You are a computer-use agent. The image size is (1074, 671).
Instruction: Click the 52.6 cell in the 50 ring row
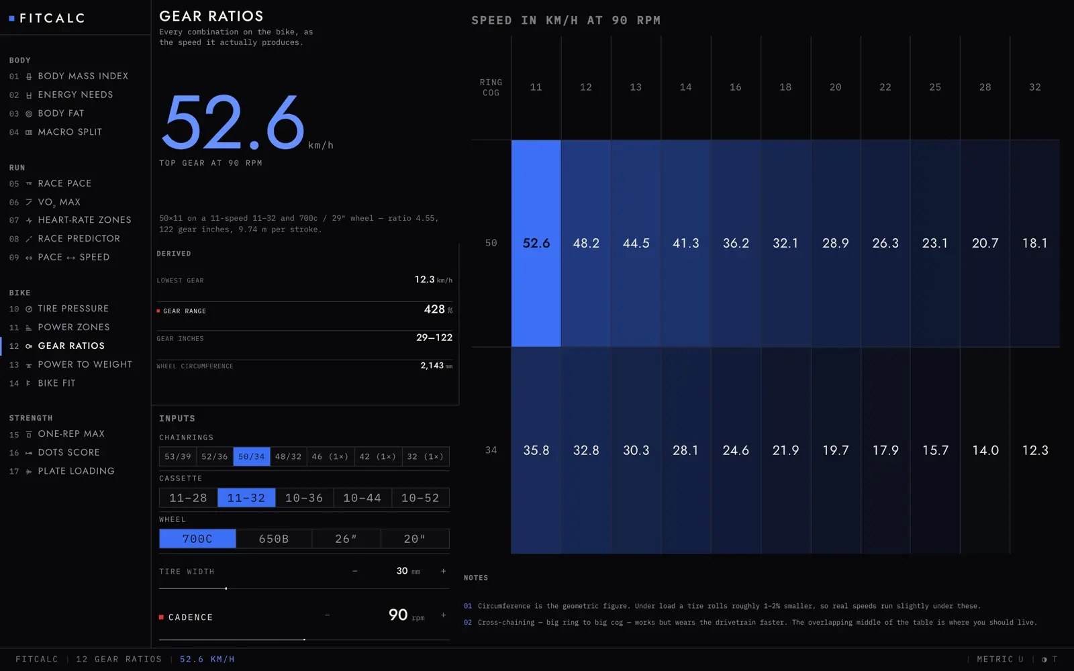coord(536,244)
